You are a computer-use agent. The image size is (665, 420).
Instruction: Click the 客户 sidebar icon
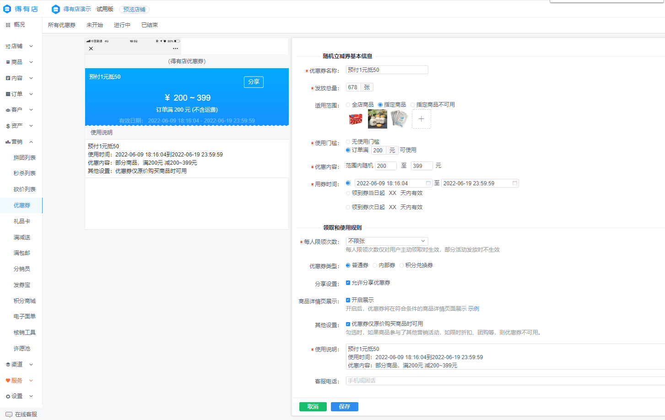[x=8, y=110]
